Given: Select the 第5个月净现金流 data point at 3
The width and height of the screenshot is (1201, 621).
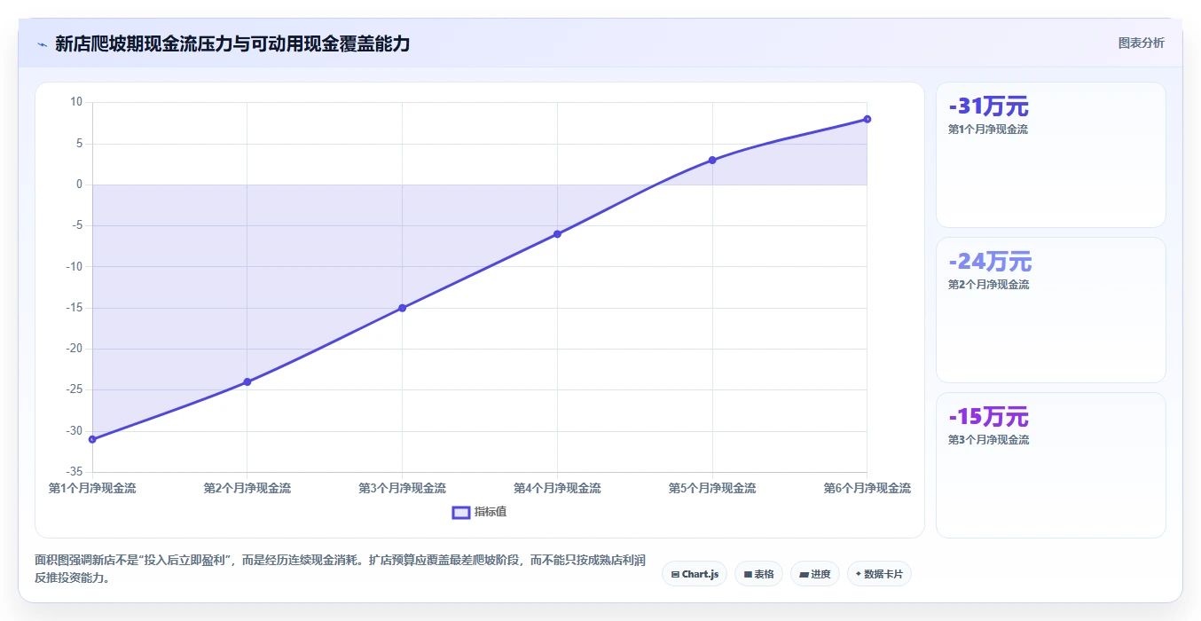Looking at the screenshot, I should (712, 160).
